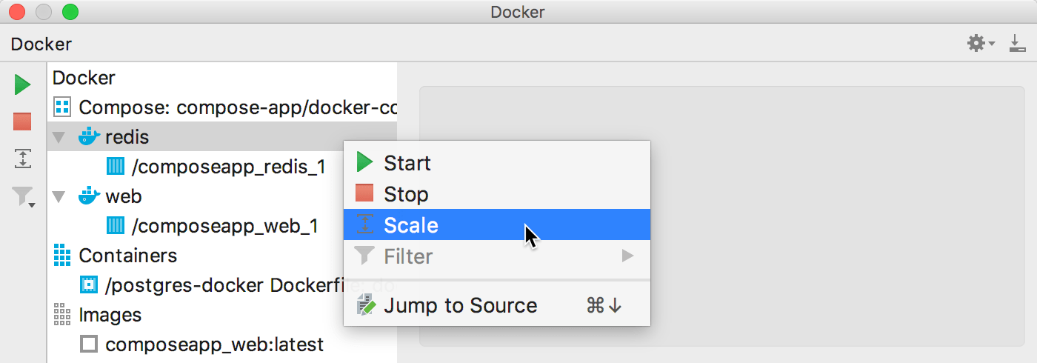The height and width of the screenshot is (363, 1037).
Task: Select the /composeapp_redis_1 container
Action: (227, 167)
